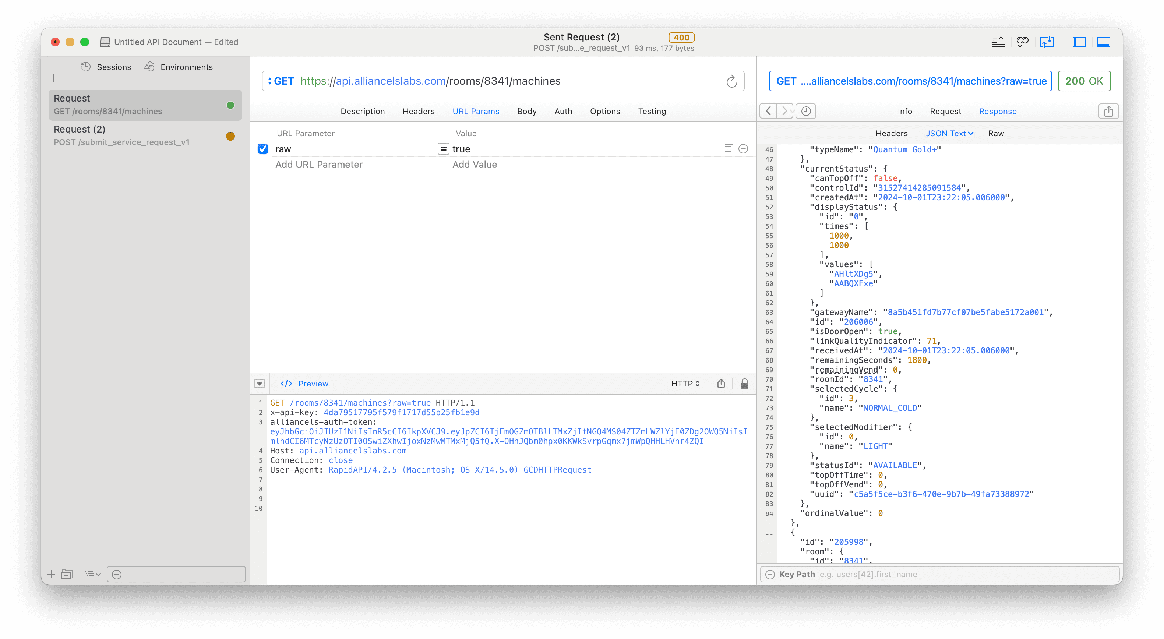Click the 400 status badge in the title bar
The image size is (1164, 639).
tap(681, 38)
